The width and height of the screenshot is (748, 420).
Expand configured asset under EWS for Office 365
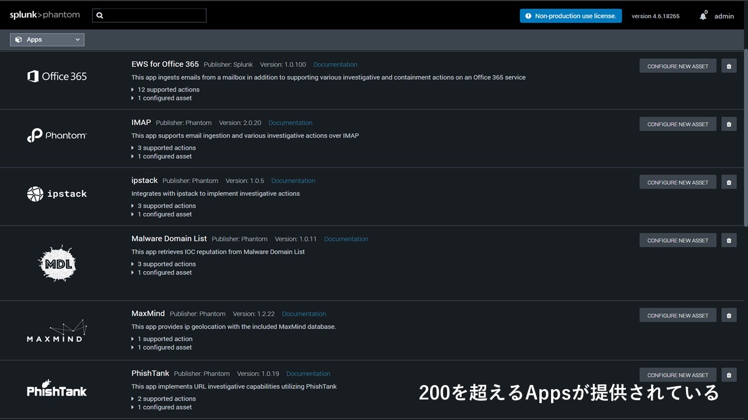tap(161, 98)
